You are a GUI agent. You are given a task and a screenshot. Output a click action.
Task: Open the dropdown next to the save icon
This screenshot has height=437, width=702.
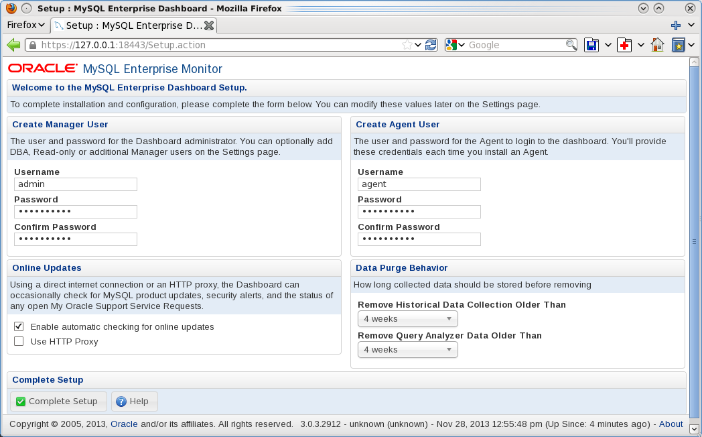coord(608,45)
